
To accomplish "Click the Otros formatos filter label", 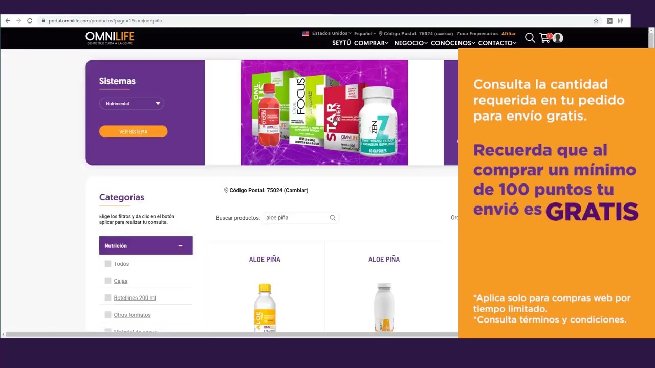I will click(132, 315).
